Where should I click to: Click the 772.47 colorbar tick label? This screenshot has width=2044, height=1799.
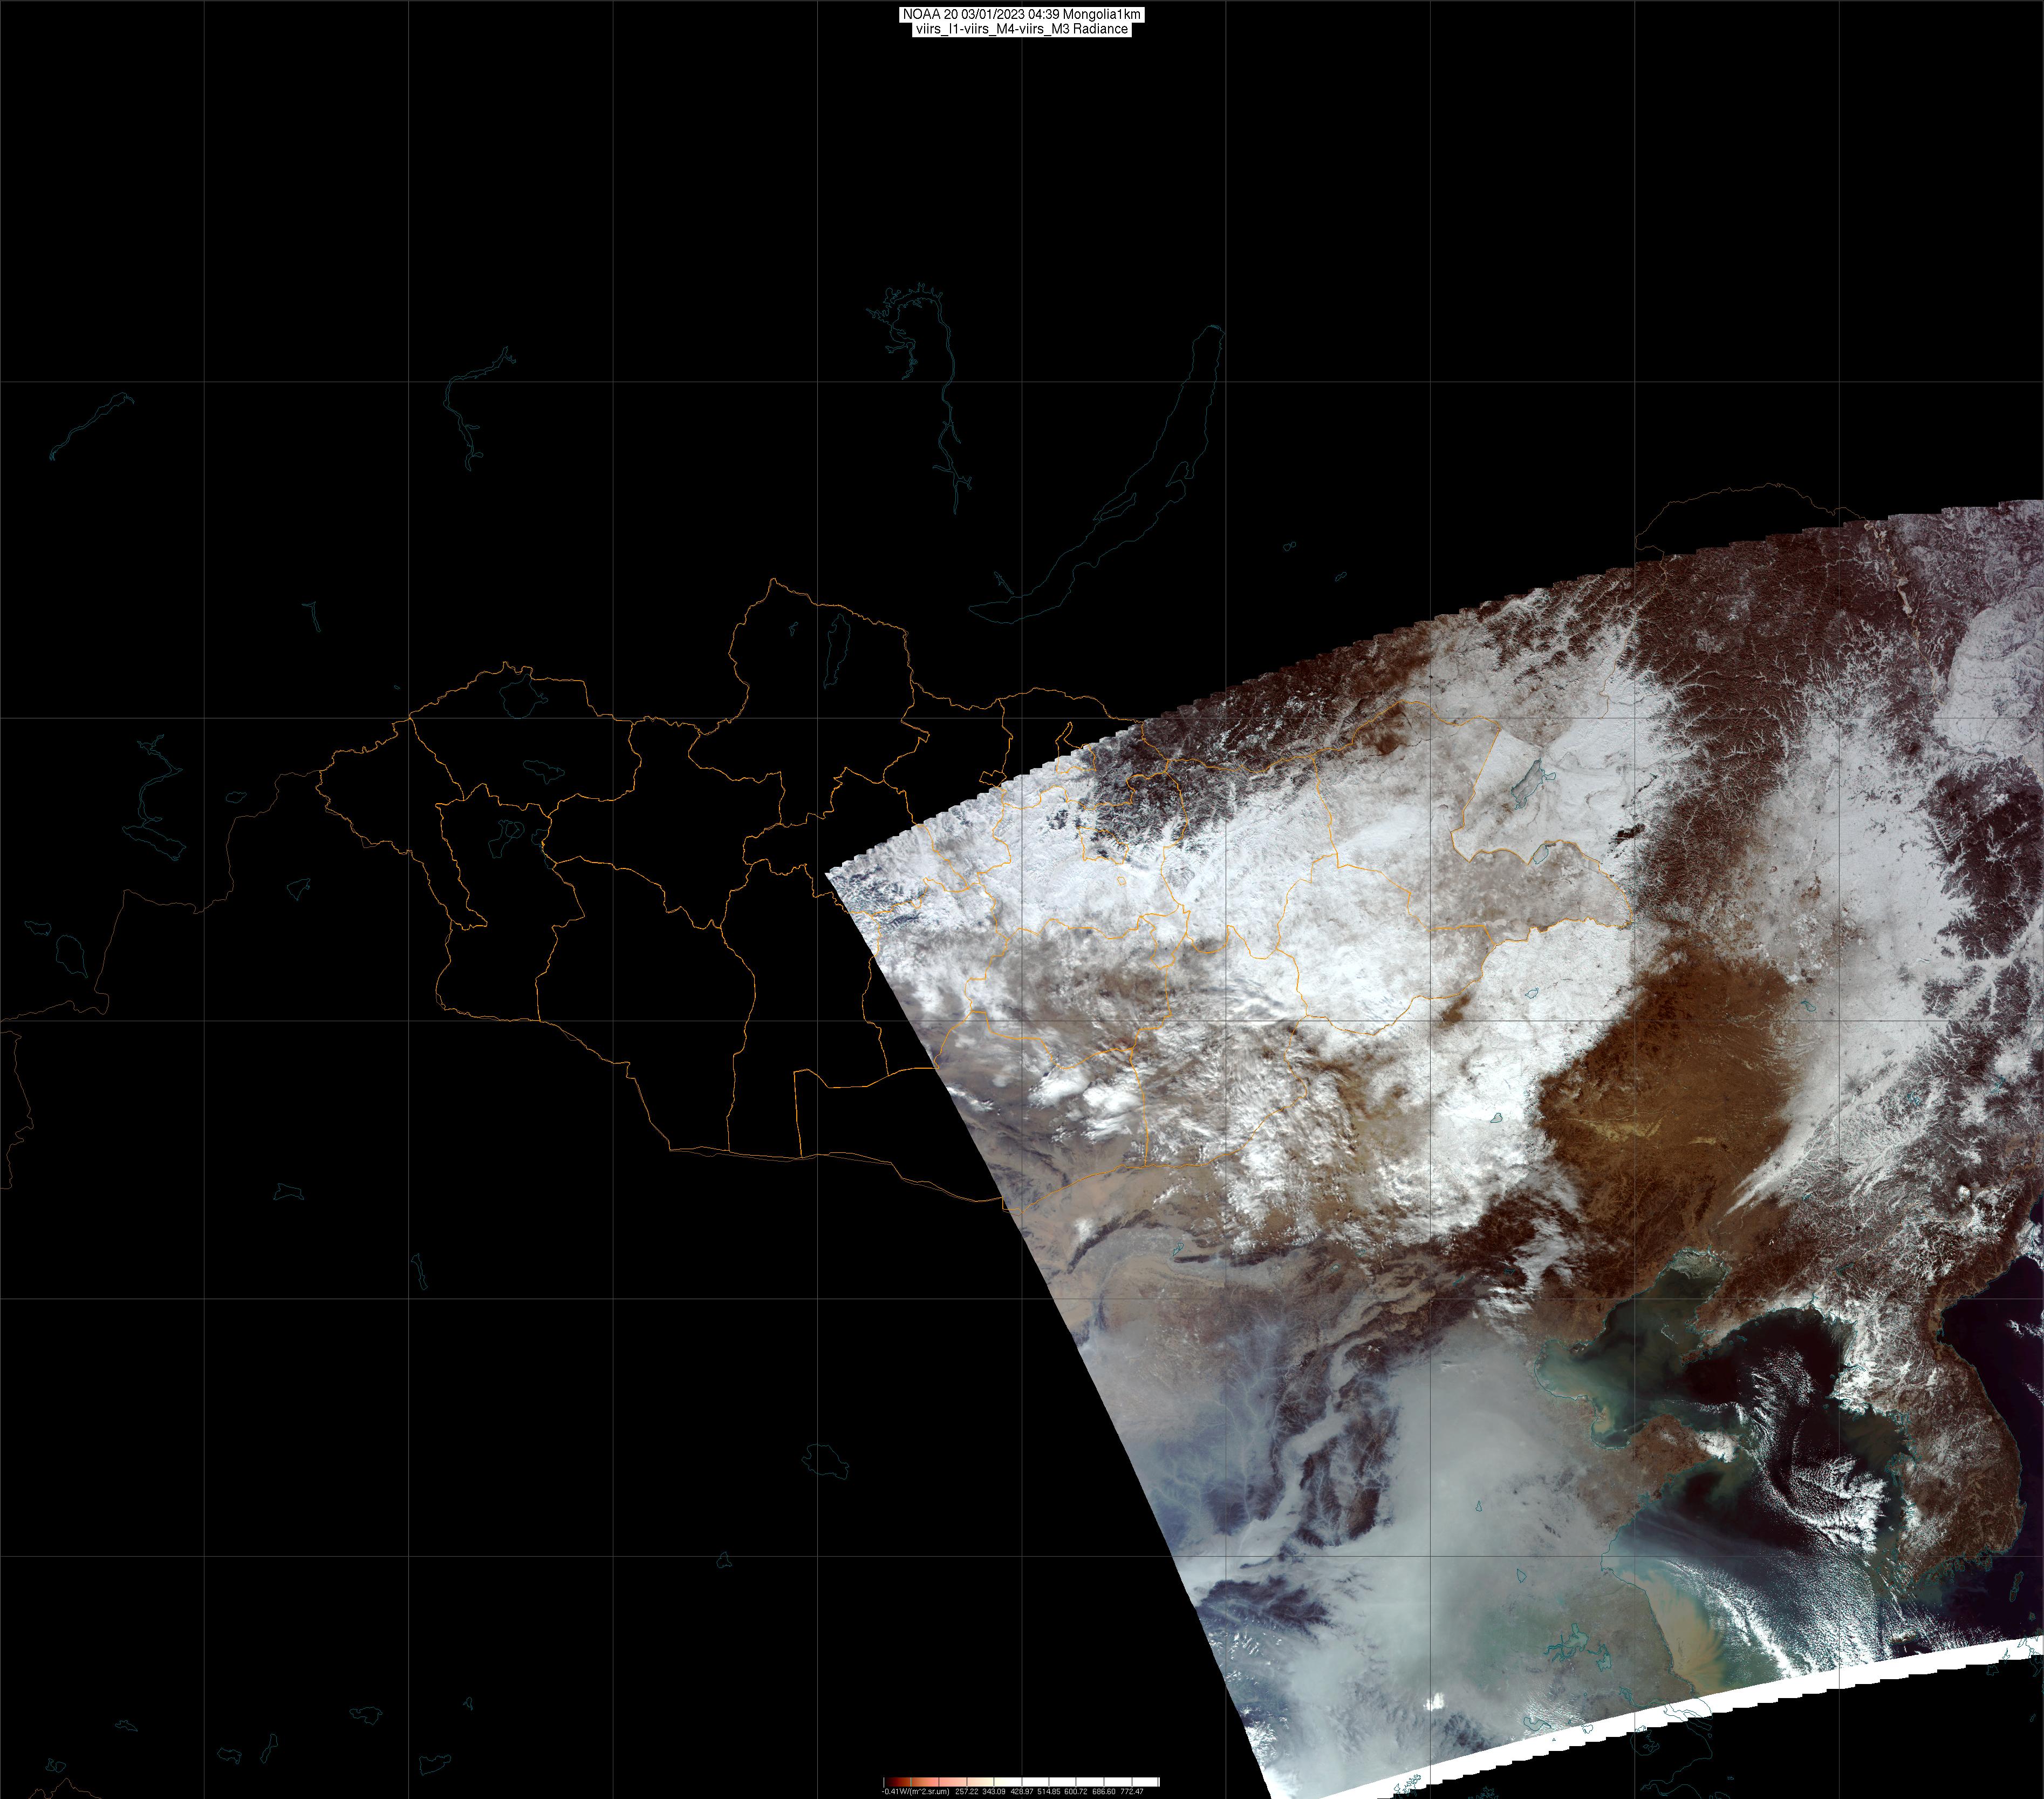click(x=1132, y=1791)
